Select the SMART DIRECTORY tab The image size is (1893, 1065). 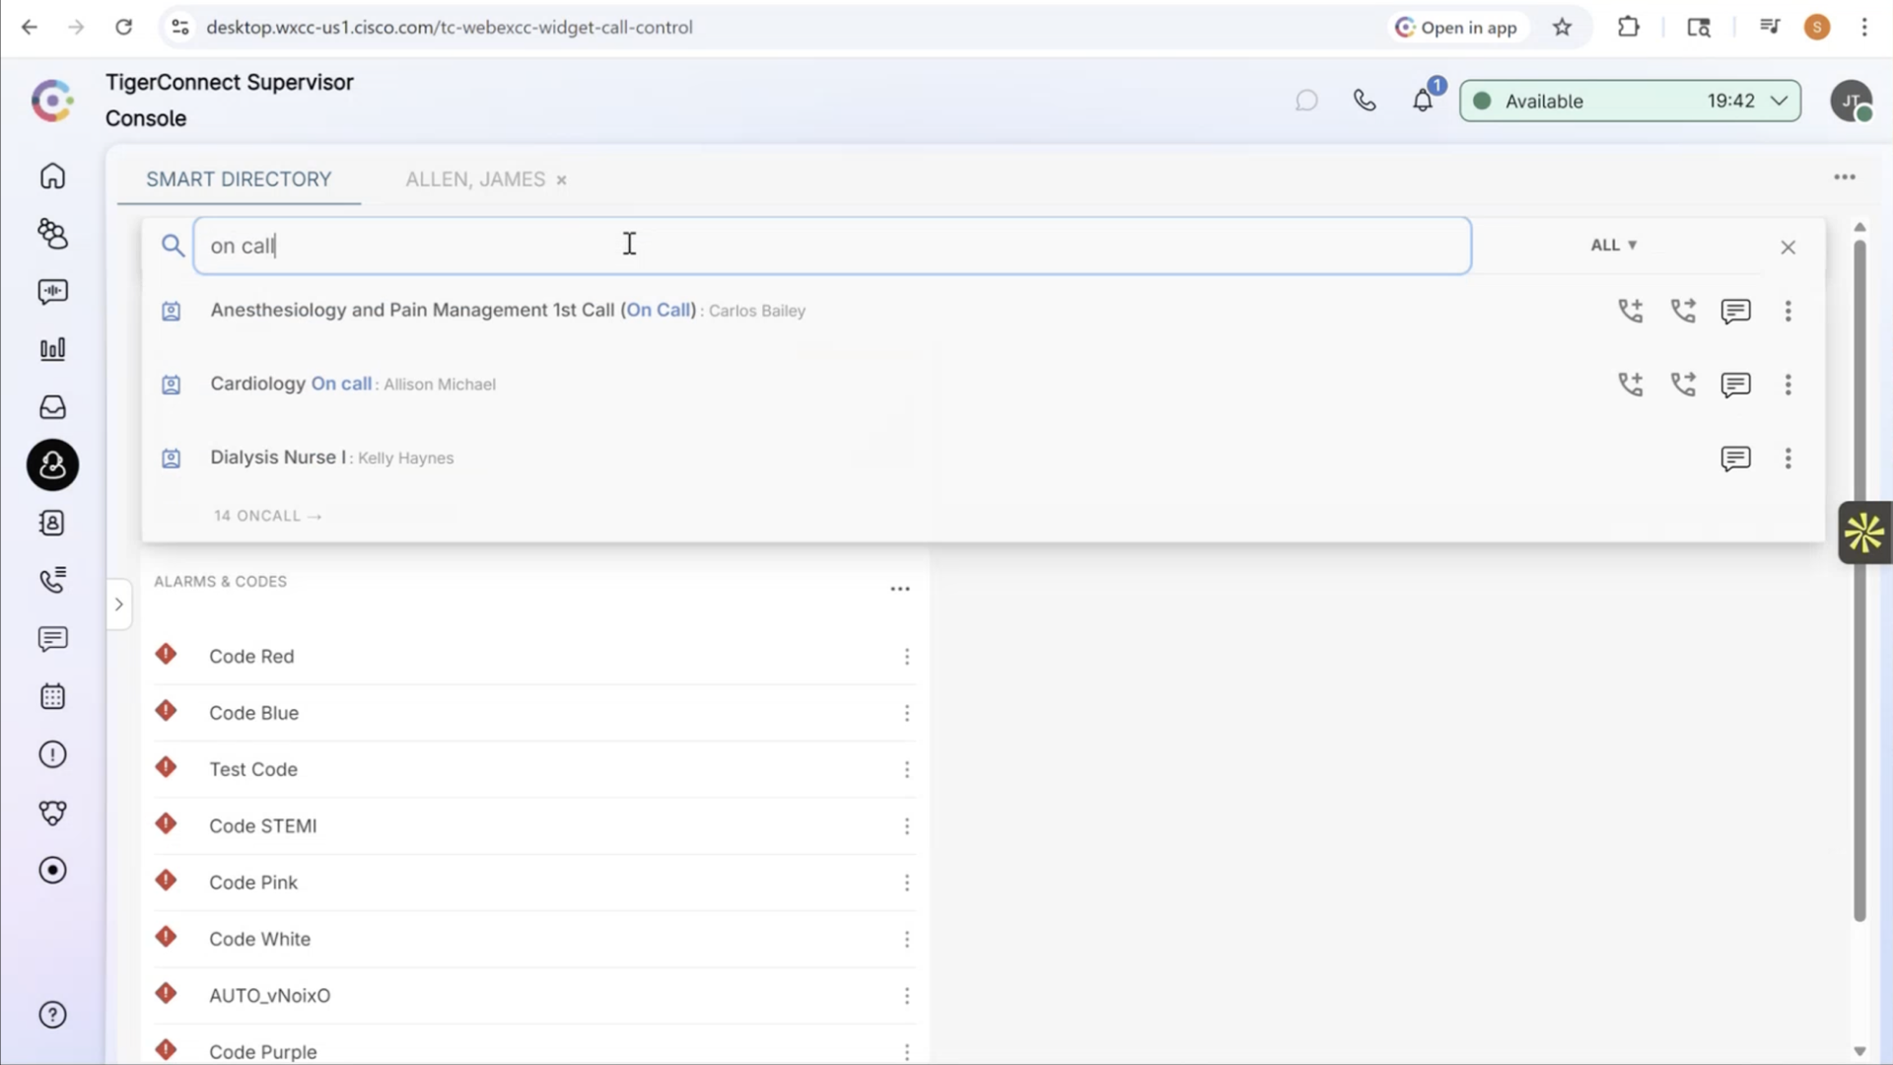coord(239,179)
